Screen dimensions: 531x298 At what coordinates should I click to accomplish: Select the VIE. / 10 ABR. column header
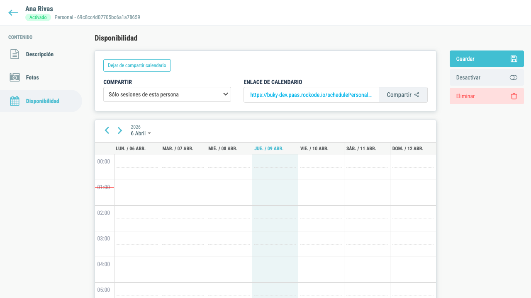pyautogui.click(x=321, y=149)
